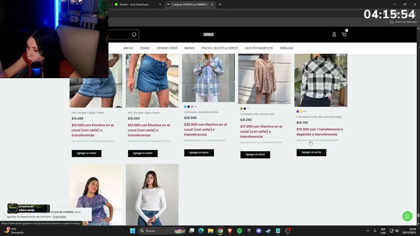Open the BIKINIS menu category

(x=189, y=48)
